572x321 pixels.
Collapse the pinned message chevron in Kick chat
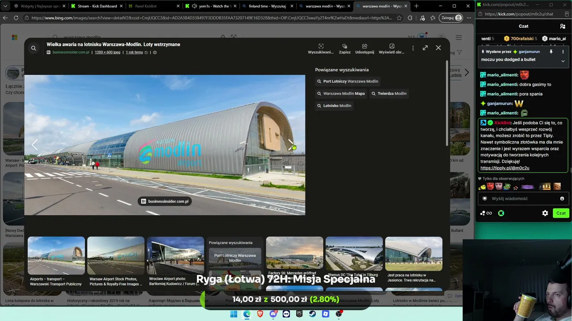click(563, 61)
